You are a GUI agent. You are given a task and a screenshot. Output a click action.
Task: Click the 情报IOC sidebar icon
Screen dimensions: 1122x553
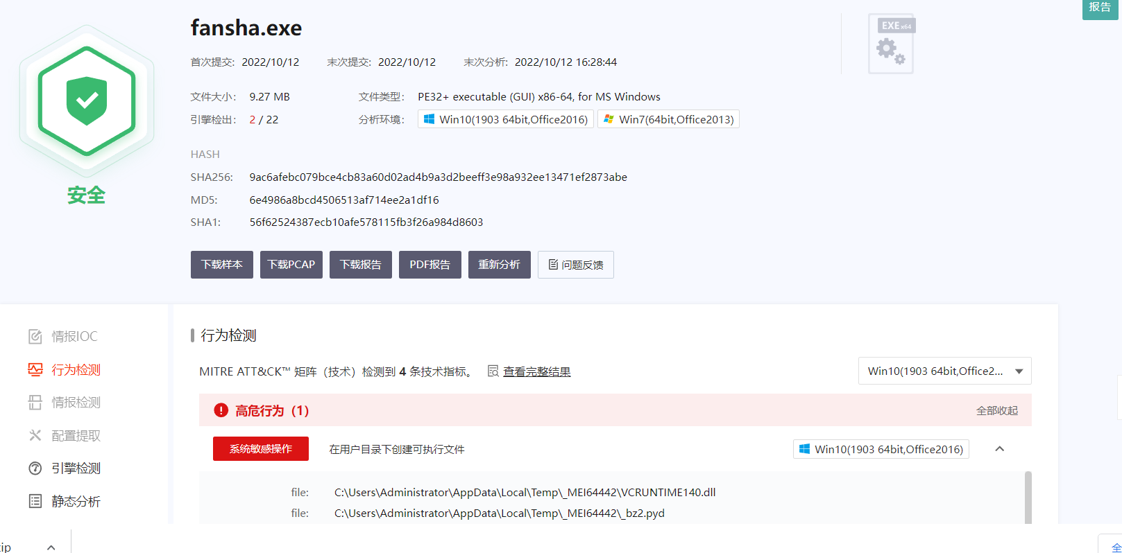click(x=35, y=337)
